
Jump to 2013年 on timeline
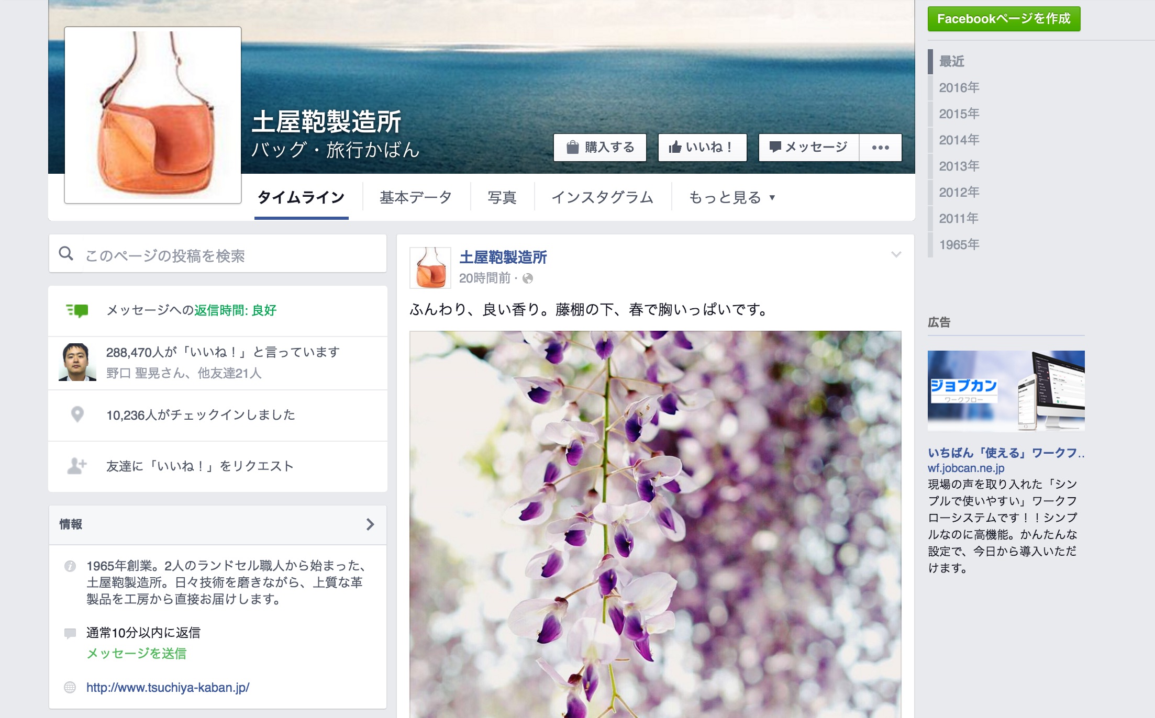coord(959,166)
